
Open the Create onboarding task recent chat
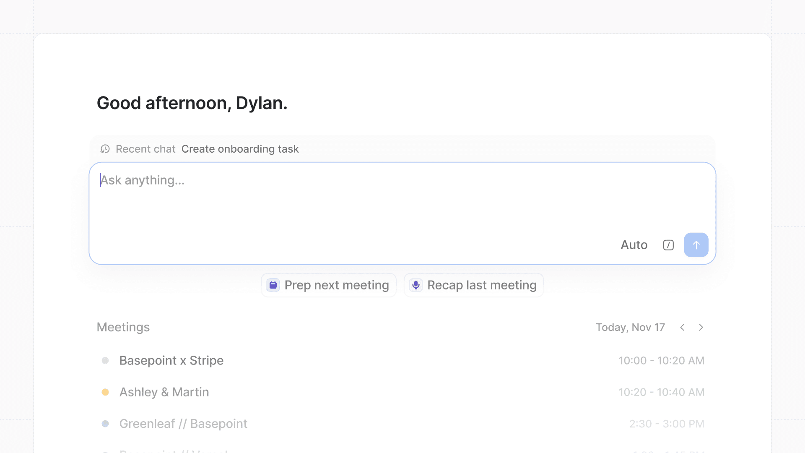[x=240, y=149]
